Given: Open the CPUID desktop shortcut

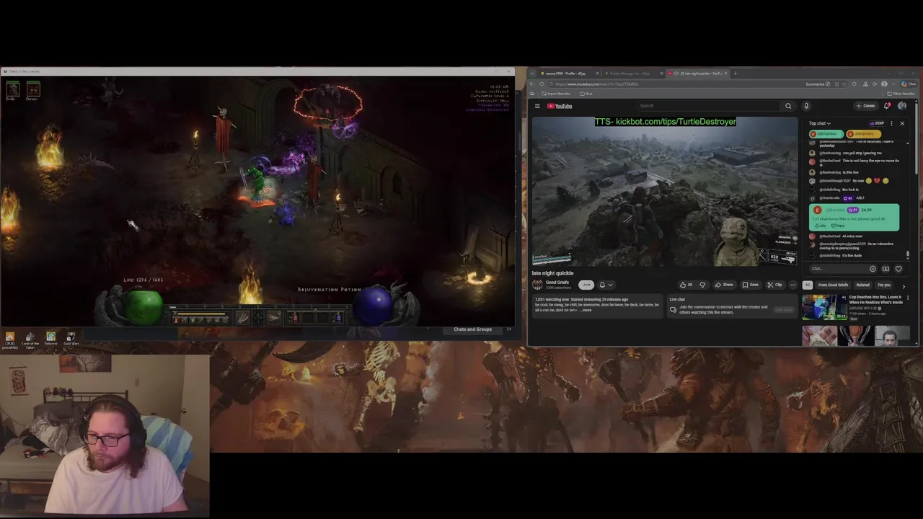Looking at the screenshot, I should [x=10, y=340].
